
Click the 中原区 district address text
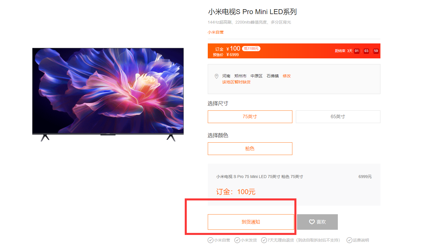coord(256,76)
